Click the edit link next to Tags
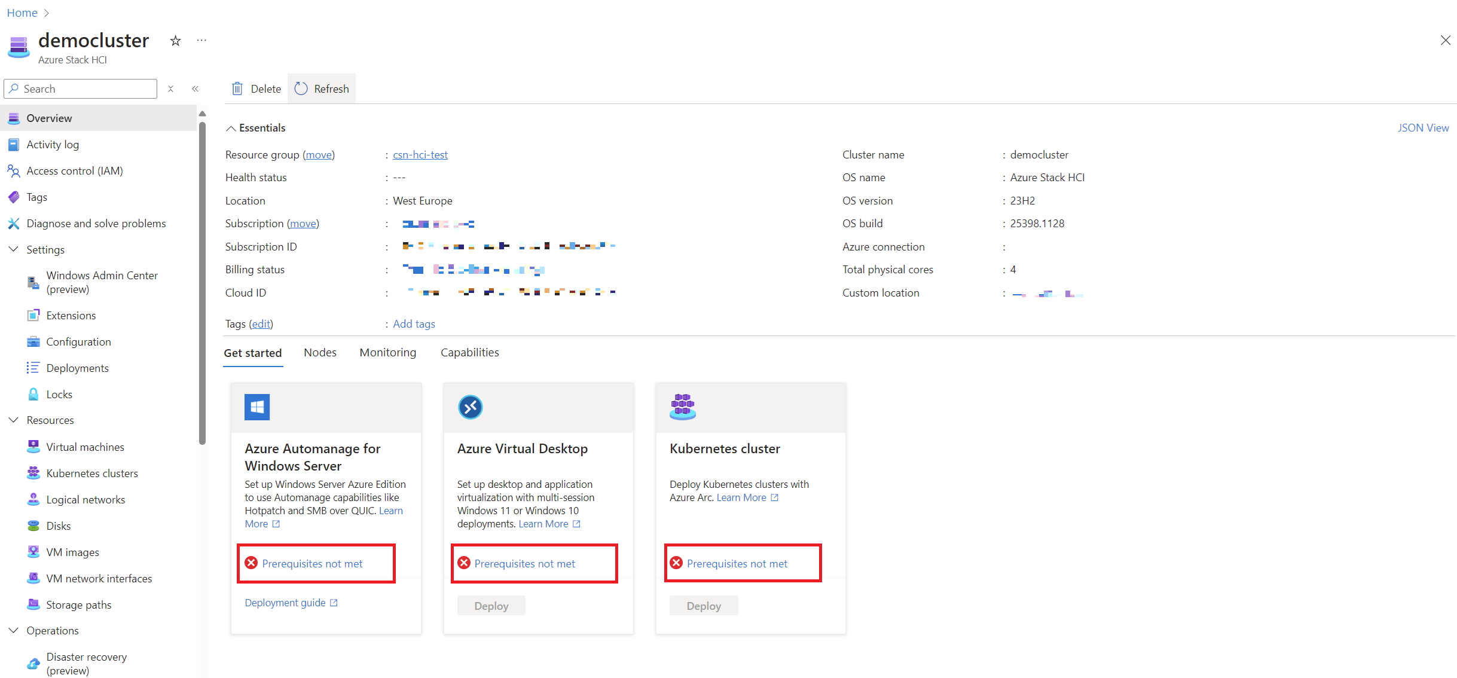The width and height of the screenshot is (1457, 678). 261,324
